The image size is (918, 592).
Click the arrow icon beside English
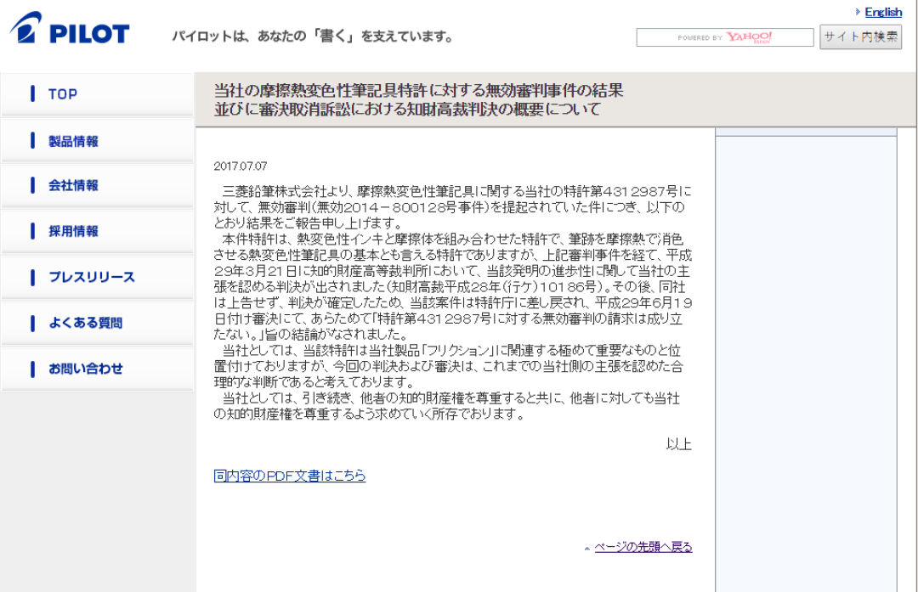coord(858,12)
